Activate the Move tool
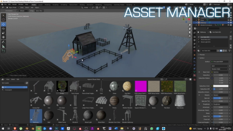This screenshot has height=131, width=233. point(3,24)
